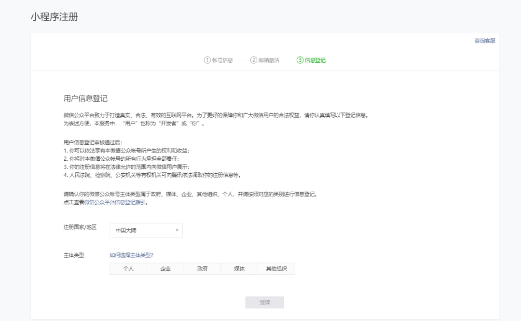
Task: Switch to the 政府 entity type
Action: 203,268
